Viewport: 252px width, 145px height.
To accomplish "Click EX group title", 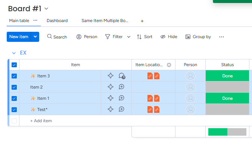I will (23, 53).
